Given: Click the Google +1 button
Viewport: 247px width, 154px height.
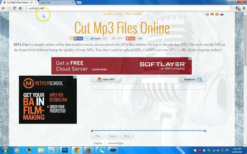Looking at the screenshot, I should 114,38.
